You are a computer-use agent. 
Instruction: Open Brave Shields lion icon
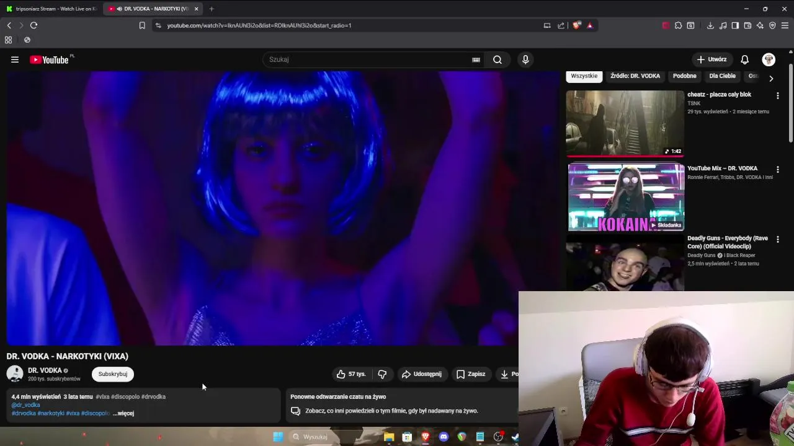pyautogui.click(x=577, y=25)
